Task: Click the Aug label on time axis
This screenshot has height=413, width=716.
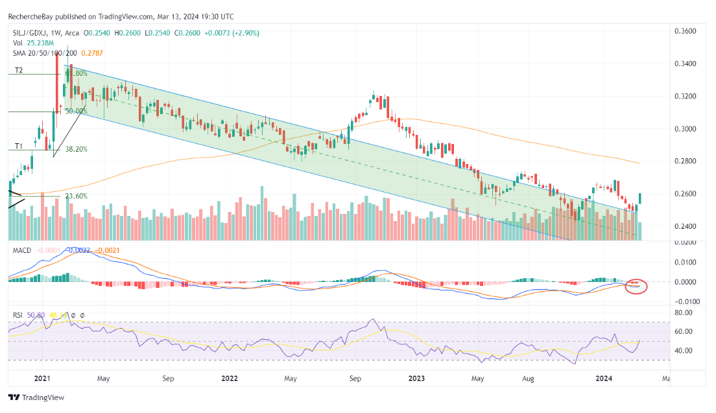Action: pos(529,377)
